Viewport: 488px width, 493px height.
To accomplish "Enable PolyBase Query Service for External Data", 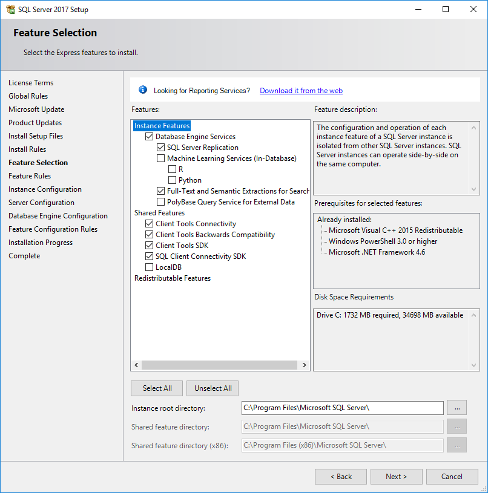I will (160, 202).
